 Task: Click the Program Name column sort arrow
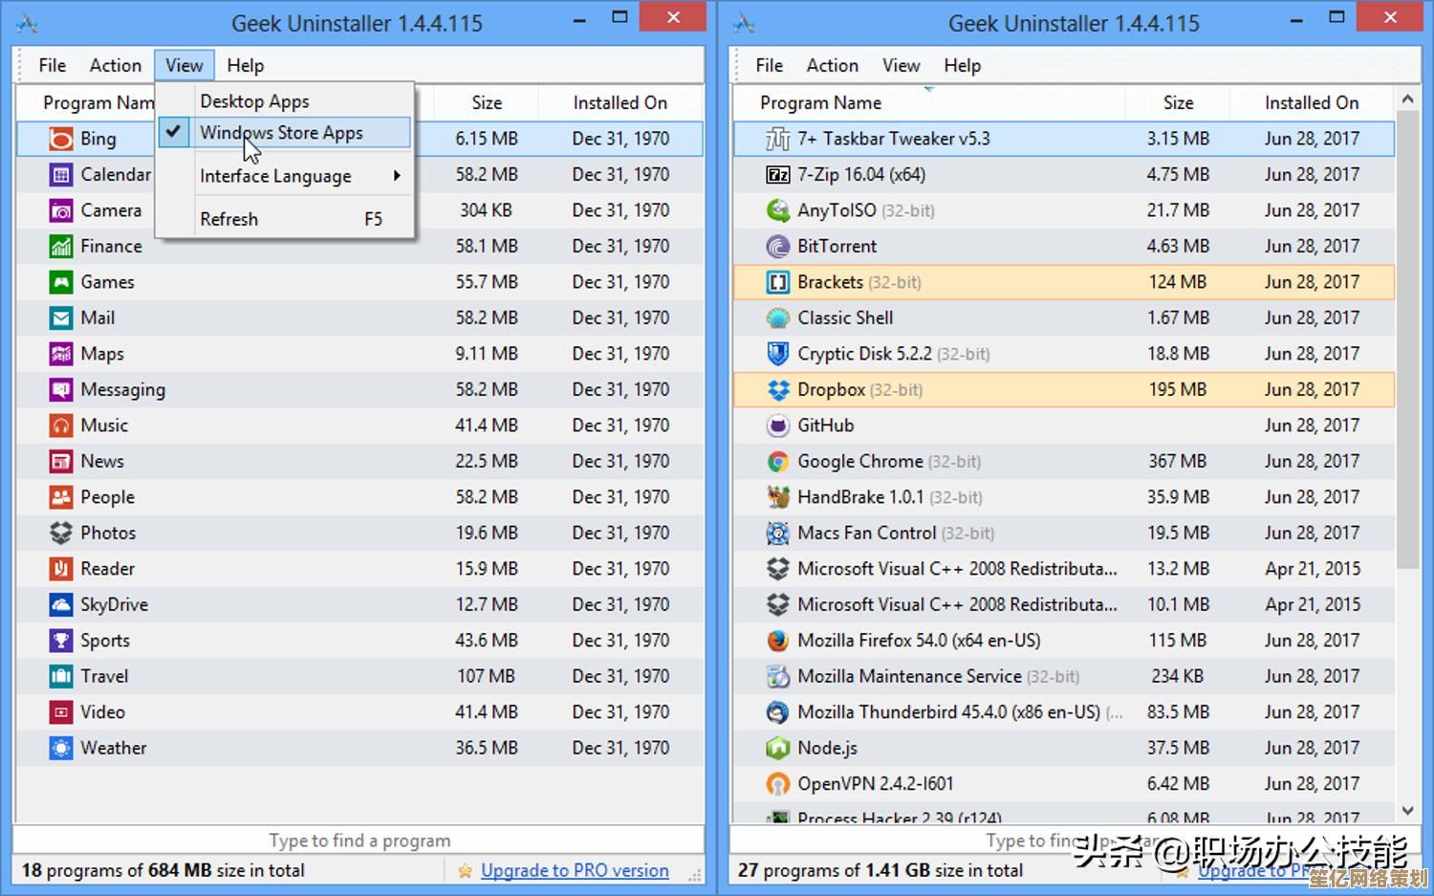coord(927,87)
